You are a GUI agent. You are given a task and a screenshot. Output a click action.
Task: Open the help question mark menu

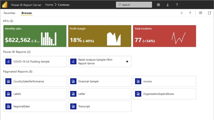click(x=177, y=5)
